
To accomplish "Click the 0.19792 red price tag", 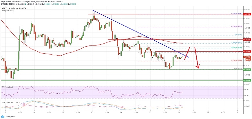I will pos(247,14).
